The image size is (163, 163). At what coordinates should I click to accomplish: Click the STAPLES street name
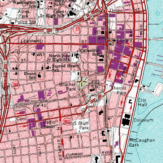point(60,150)
